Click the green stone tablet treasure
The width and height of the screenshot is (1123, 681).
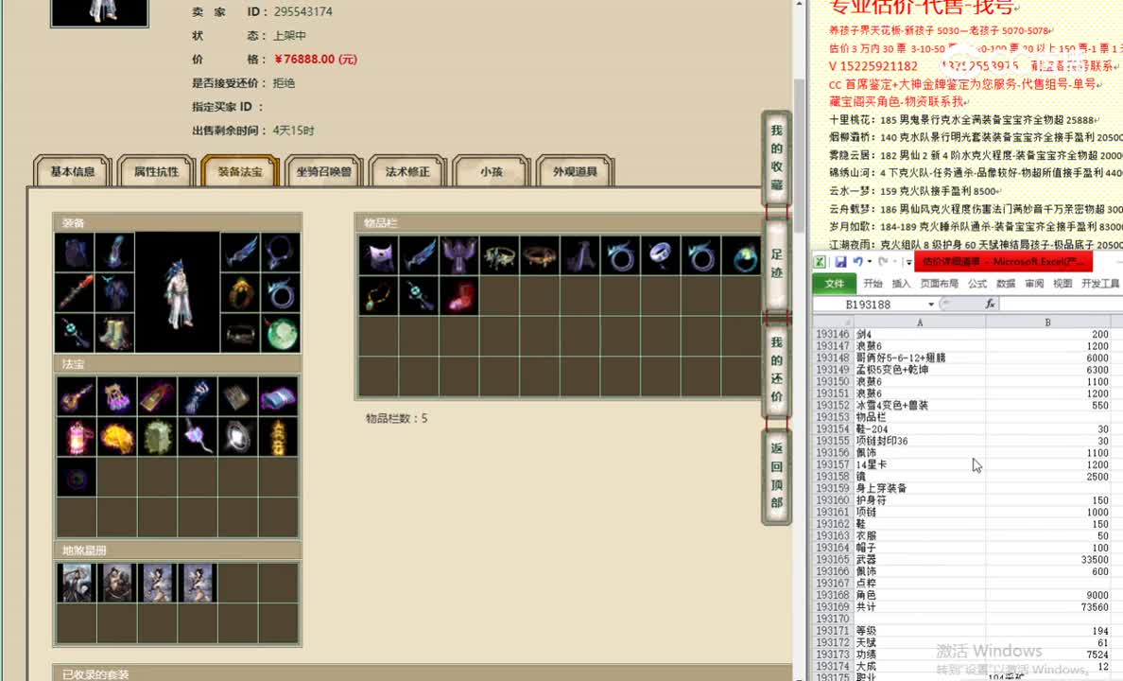pyautogui.click(x=157, y=437)
